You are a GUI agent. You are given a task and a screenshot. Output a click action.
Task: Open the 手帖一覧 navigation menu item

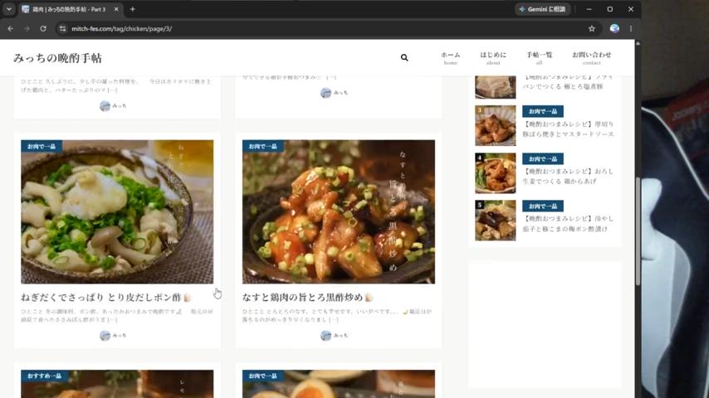click(x=539, y=58)
